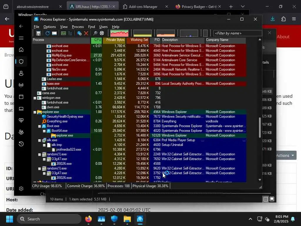Open Device performance & health heart icon
Viewport: 301px width, 226px height.
pyautogui.click(x=21, y=120)
